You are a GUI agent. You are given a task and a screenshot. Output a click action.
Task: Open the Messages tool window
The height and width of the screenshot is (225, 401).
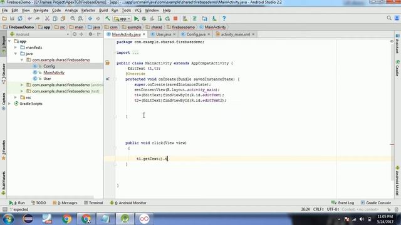coord(65,202)
